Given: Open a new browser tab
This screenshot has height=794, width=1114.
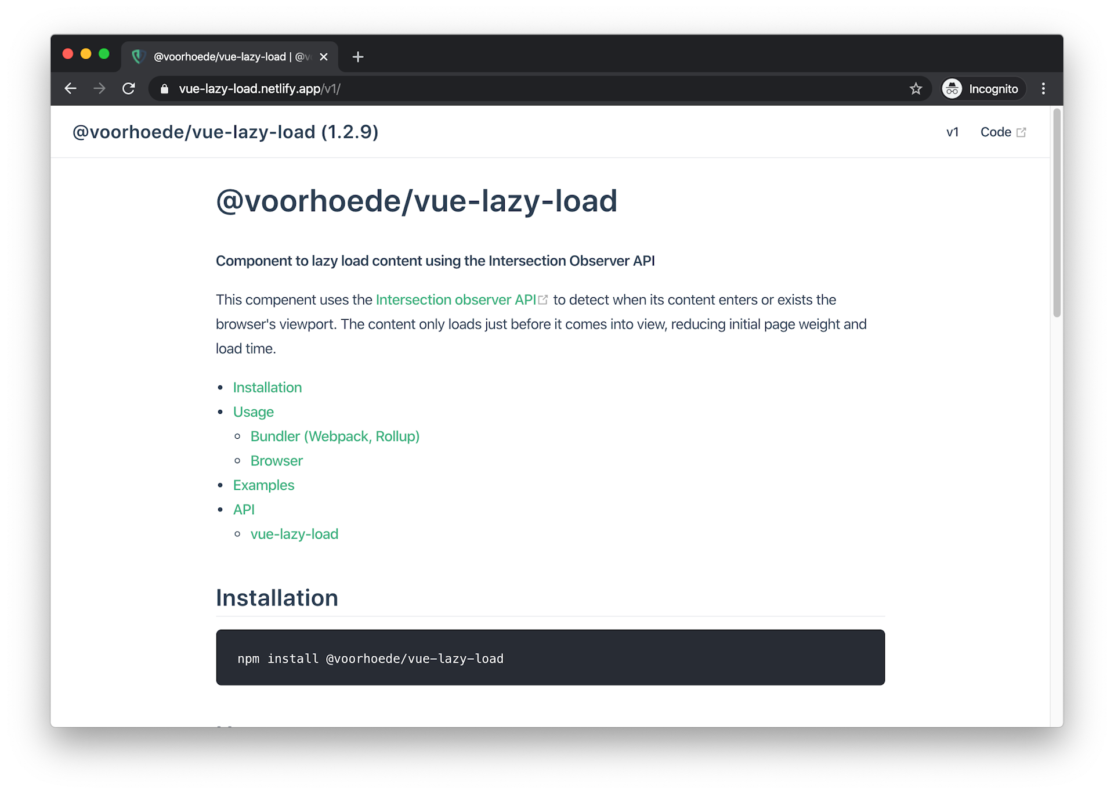Looking at the screenshot, I should coord(357,56).
